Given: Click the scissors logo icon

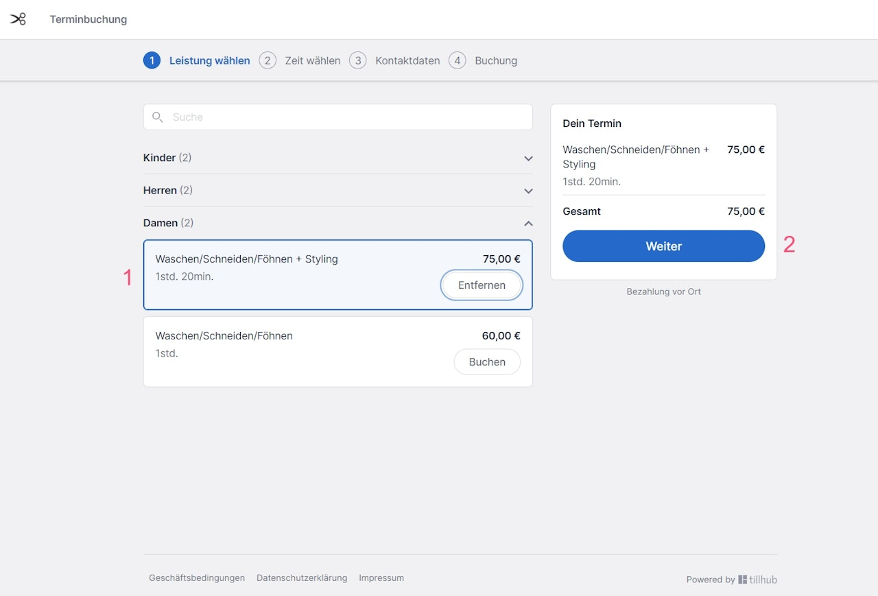Looking at the screenshot, I should tap(18, 19).
